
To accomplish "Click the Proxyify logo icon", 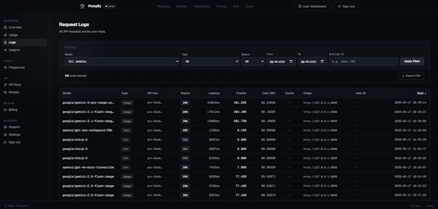I will click(x=82, y=6).
